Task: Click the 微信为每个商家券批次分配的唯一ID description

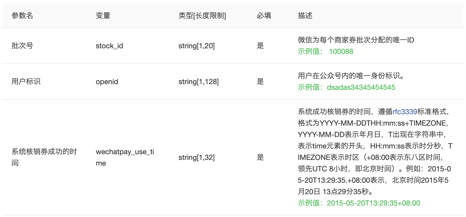Action: [x=356, y=40]
